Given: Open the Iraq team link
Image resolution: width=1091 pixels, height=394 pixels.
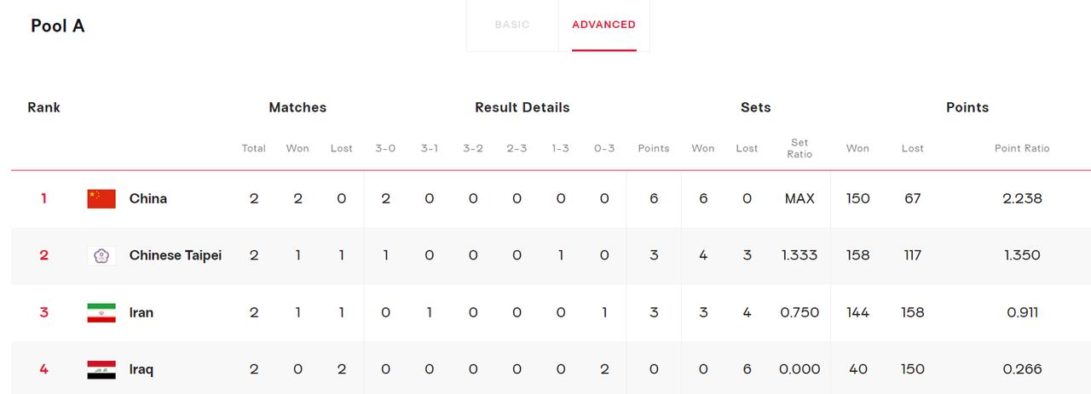Looking at the screenshot, I should point(141,369).
